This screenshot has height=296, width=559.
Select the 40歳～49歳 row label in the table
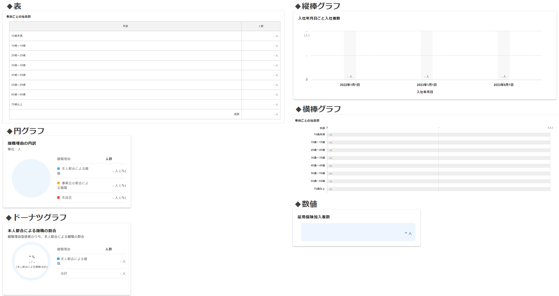(18, 75)
